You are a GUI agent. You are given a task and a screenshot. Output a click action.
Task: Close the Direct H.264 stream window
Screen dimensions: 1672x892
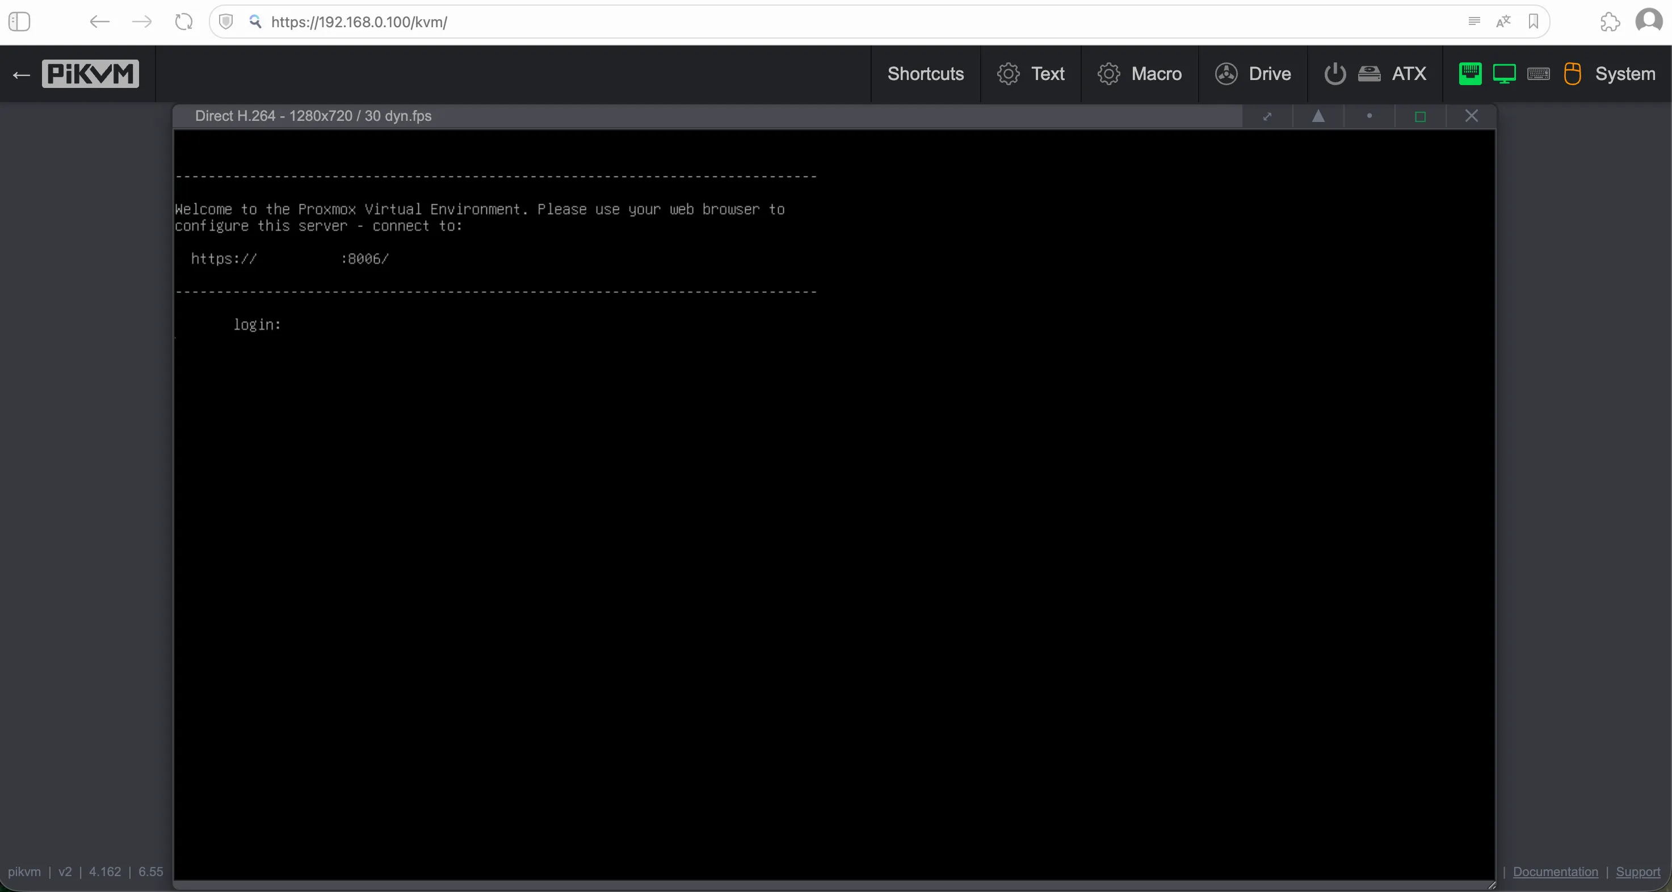pyautogui.click(x=1471, y=116)
